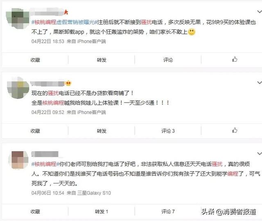This screenshot has height=221, width=262.
Task: Open 评论 7 under the third post
Action: click(168, 212)
